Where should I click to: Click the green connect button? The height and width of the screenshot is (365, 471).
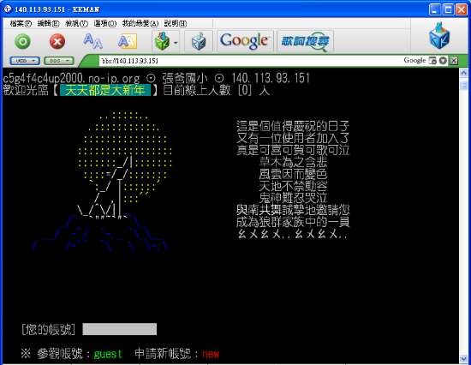point(23,41)
